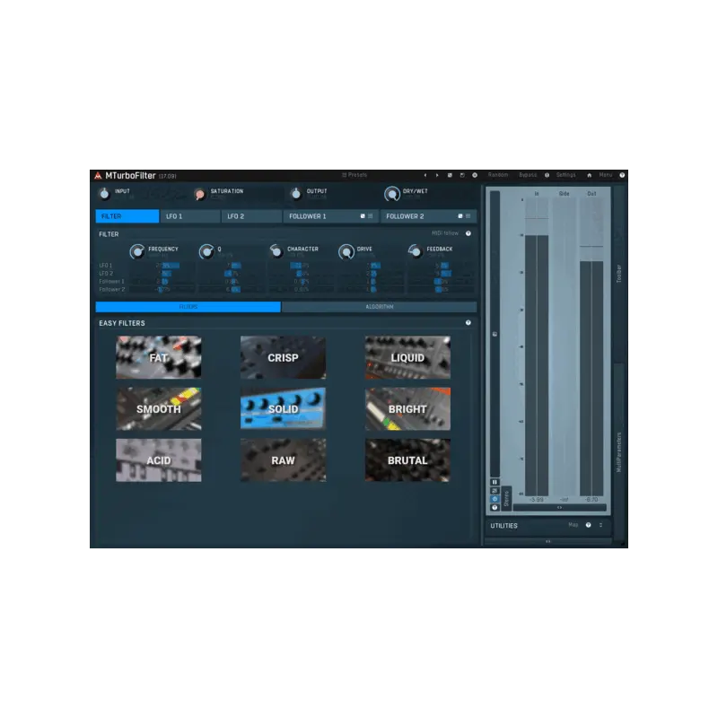The height and width of the screenshot is (718, 718).
Task: Open meter help question icon
Action: pos(495,507)
